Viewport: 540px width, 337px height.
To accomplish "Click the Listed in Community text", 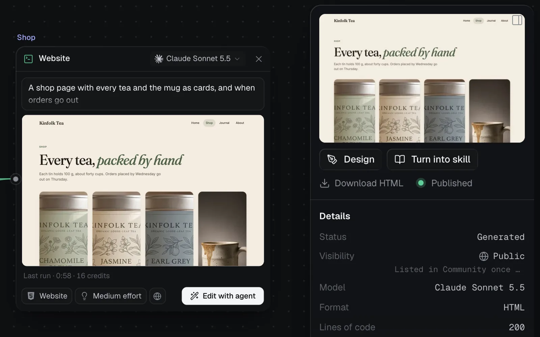I will pyautogui.click(x=457, y=269).
